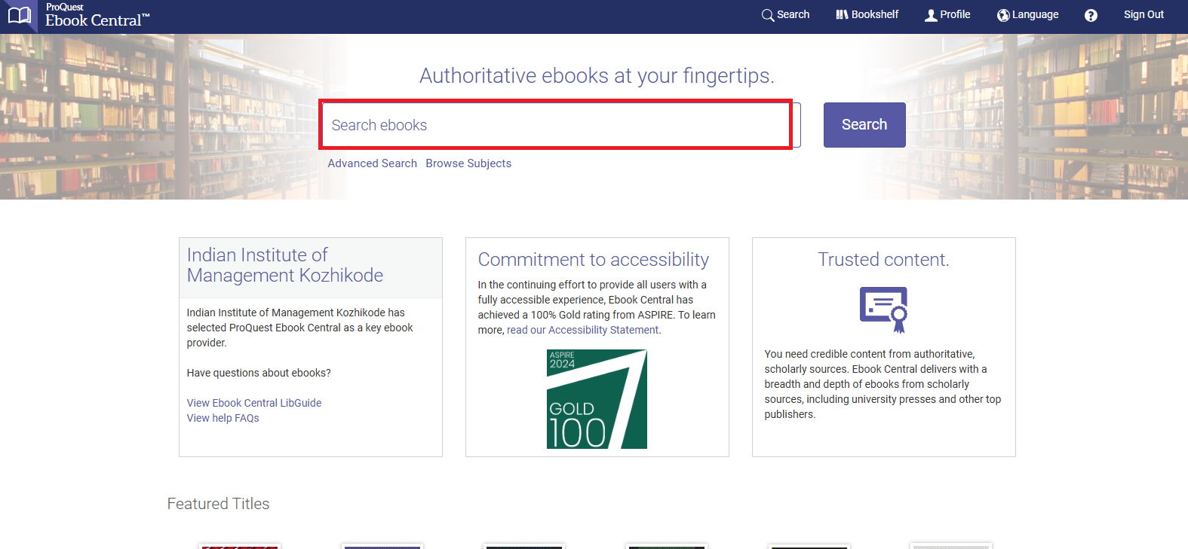This screenshot has width=1188, height=549.
Task: Click the magnifier Search in navigation bar
Action: pyautogui.click(x=785, y=14)
